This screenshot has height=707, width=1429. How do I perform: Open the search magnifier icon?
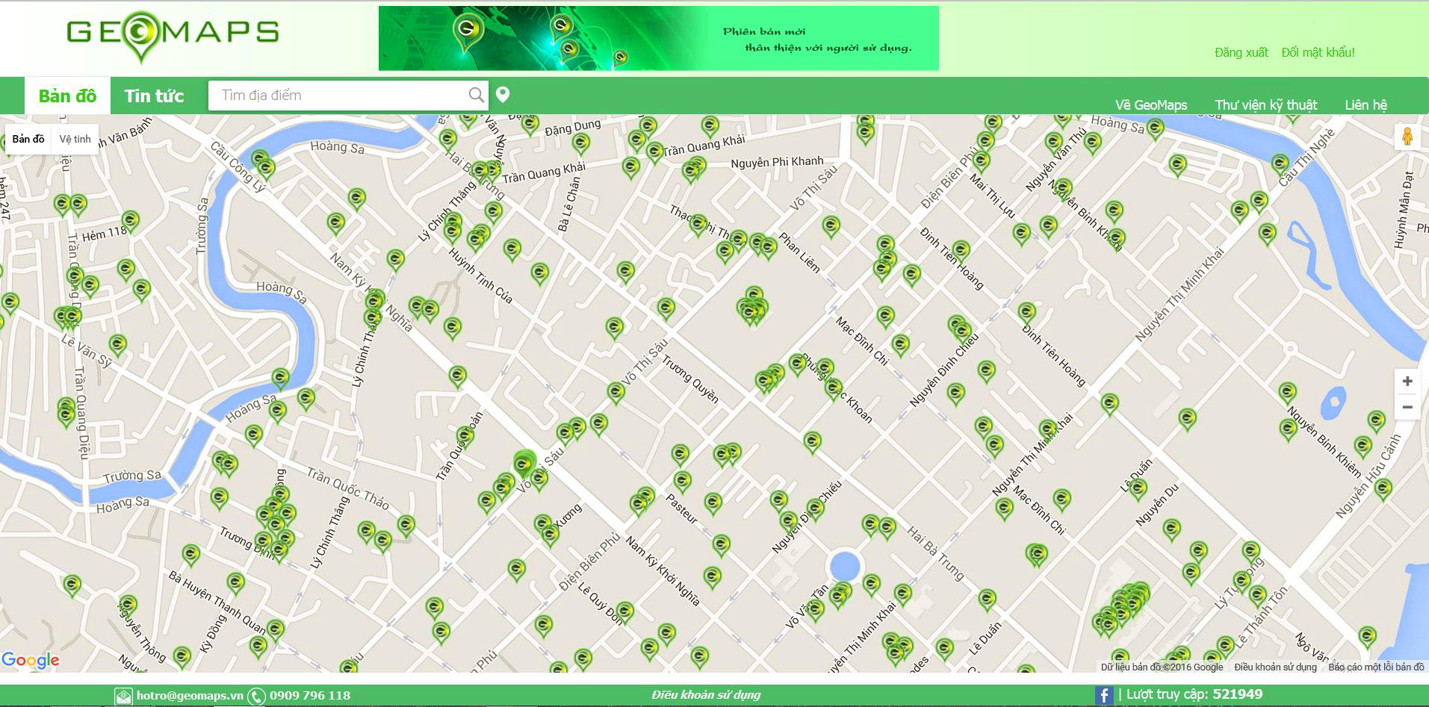point(476,95)
